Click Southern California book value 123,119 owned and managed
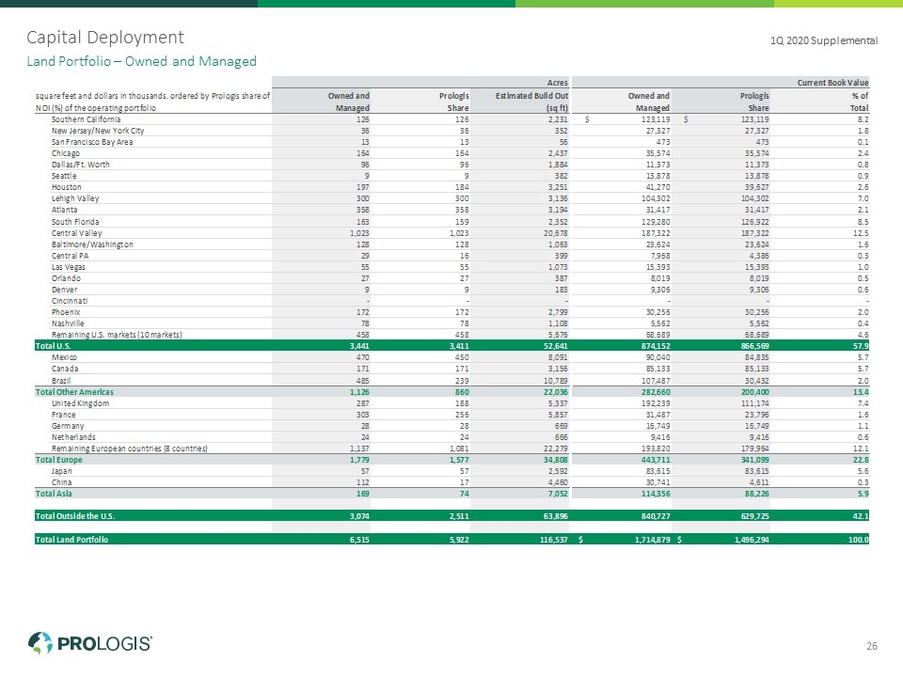The image size is (903, 677). (x=656, y=119)
